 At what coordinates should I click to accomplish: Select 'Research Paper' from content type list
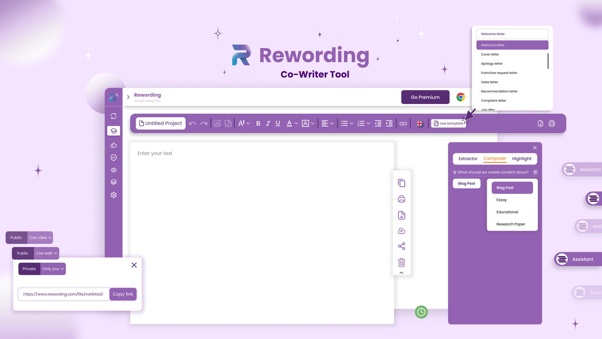(x=511, y=224)
